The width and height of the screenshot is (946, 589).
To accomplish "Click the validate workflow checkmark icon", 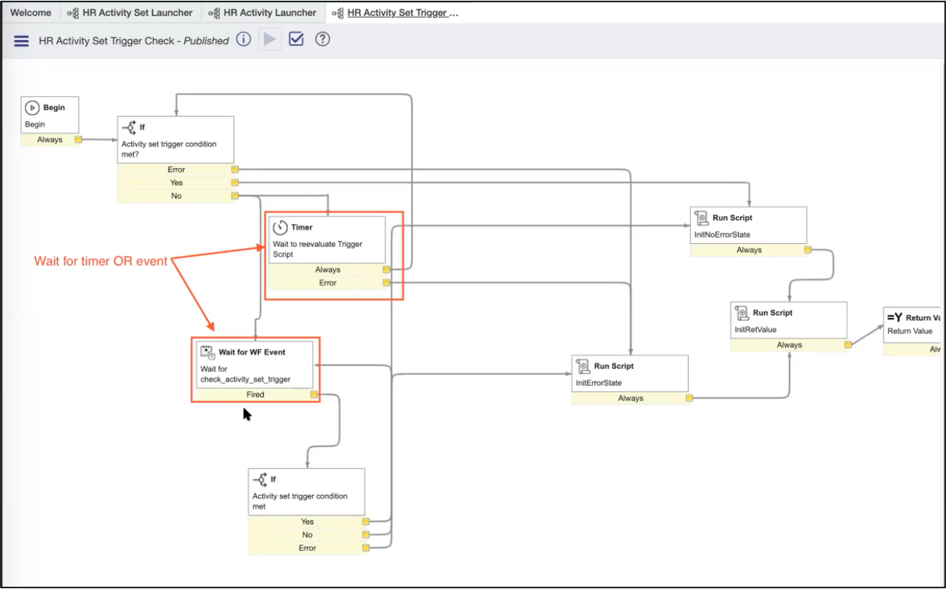I will (296, 39).
